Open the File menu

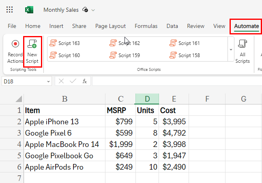pyautogui.click(x=12, y=26)
